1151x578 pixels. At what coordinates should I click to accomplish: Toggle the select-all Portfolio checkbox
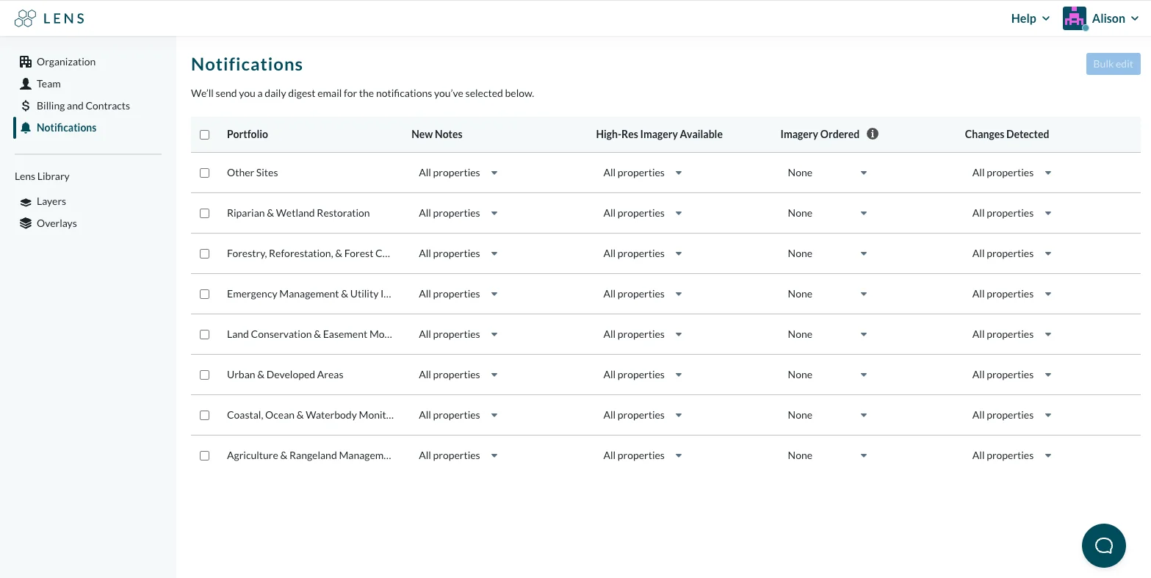point(205,134)
